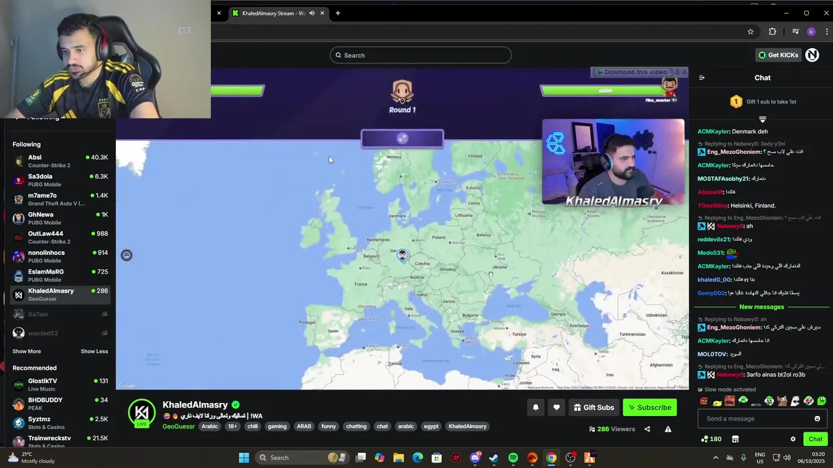
Task: Open Steam from the taskbar
Action: [x=494, y=458]
